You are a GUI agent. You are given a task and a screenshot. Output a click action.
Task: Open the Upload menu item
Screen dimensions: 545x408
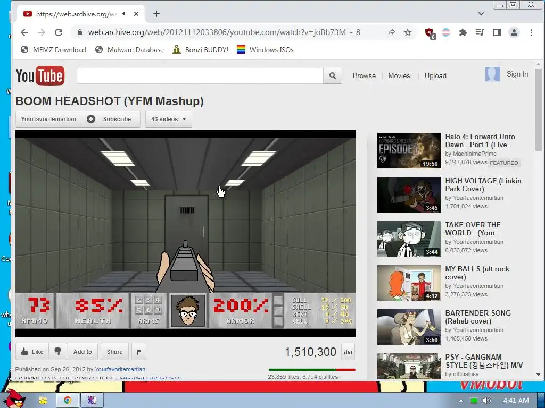click(435, 75)
